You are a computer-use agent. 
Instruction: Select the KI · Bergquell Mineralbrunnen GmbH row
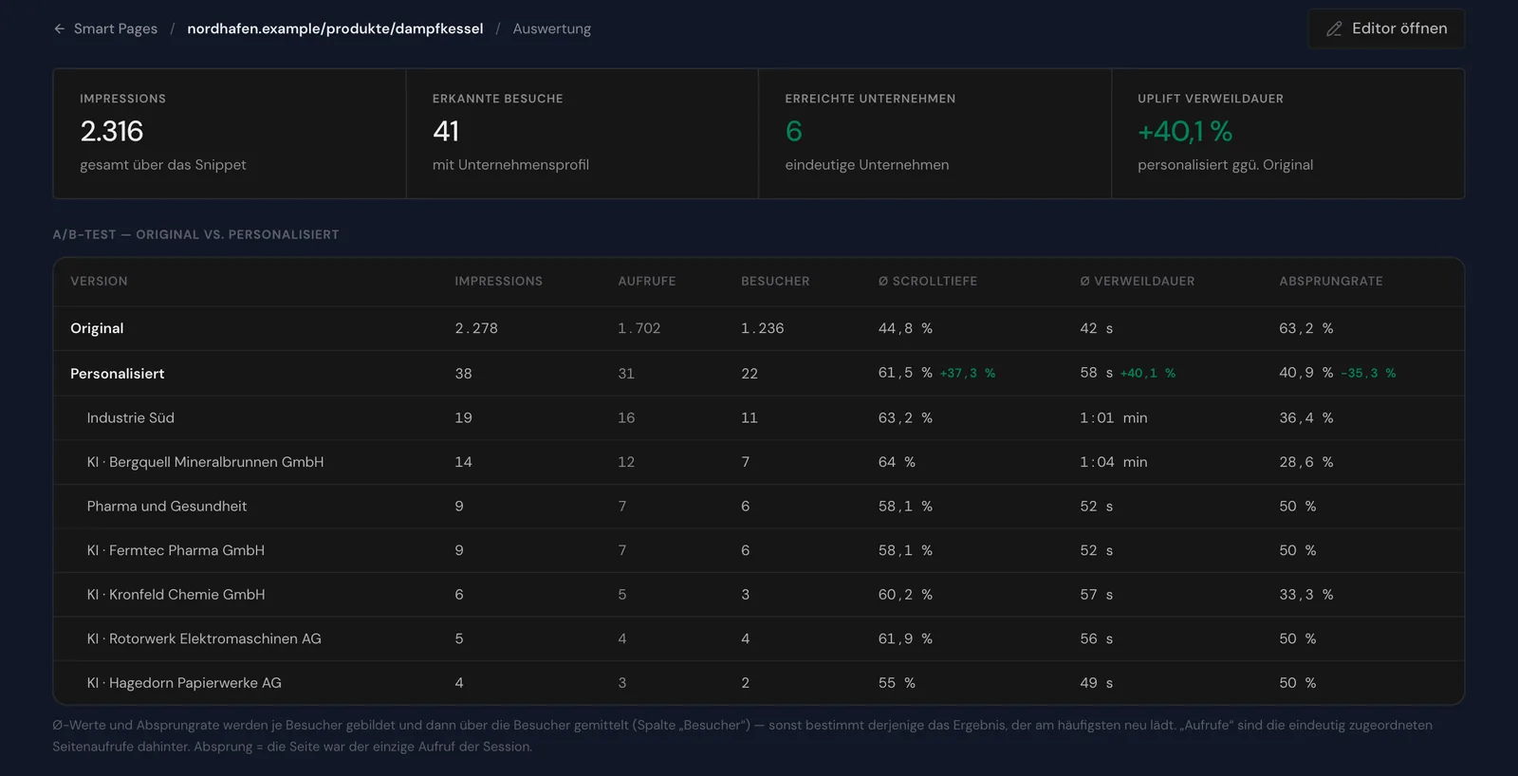point(759,462)
